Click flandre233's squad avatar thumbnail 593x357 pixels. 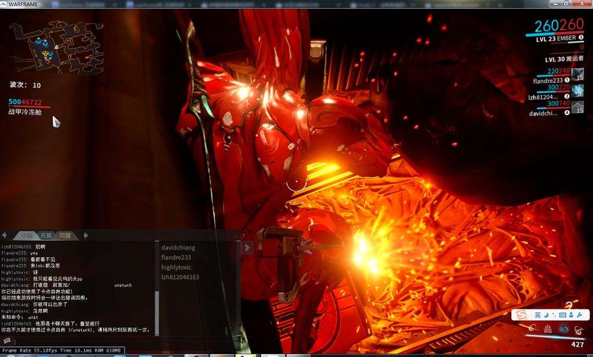coord(577,75)
